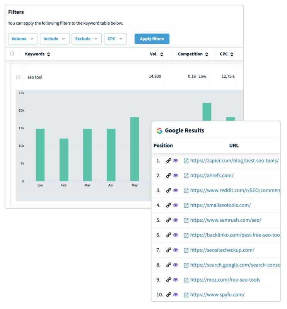Click the May bar in the volume chart
Screen dimensions: 287x309
coord(135,149)
